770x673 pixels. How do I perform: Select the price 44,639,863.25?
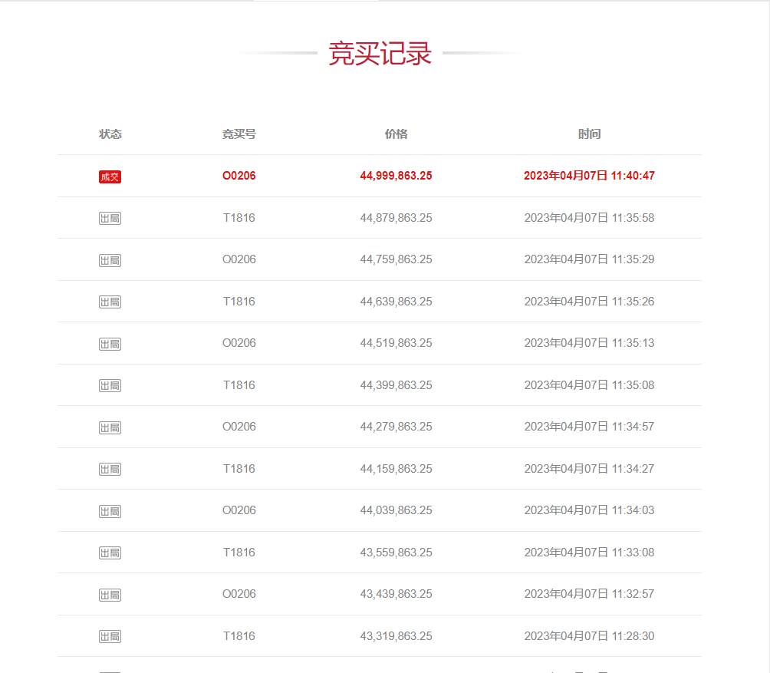click(396, 301)
